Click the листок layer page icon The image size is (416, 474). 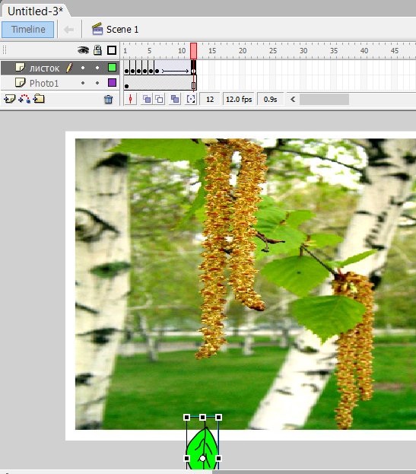click(x=20, y=68)
